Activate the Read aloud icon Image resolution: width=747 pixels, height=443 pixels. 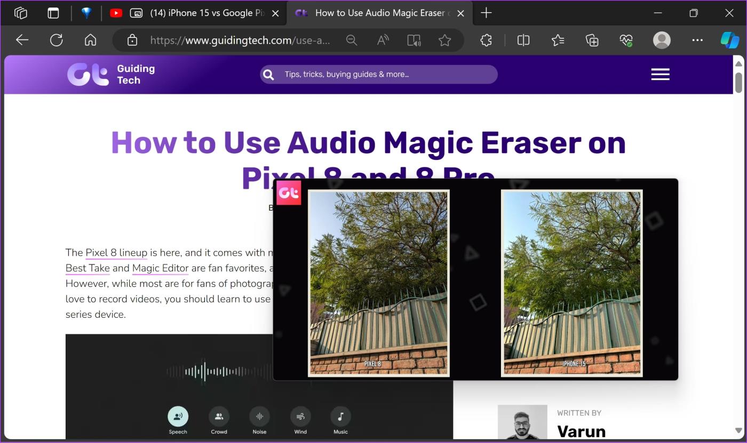click(x=383, y=40)
